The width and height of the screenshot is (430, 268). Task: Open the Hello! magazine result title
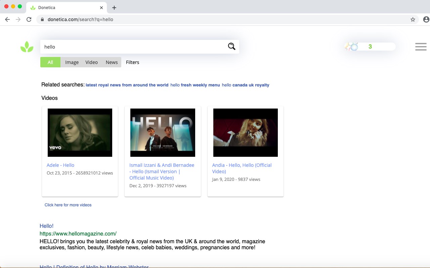[x=46, y=226]
